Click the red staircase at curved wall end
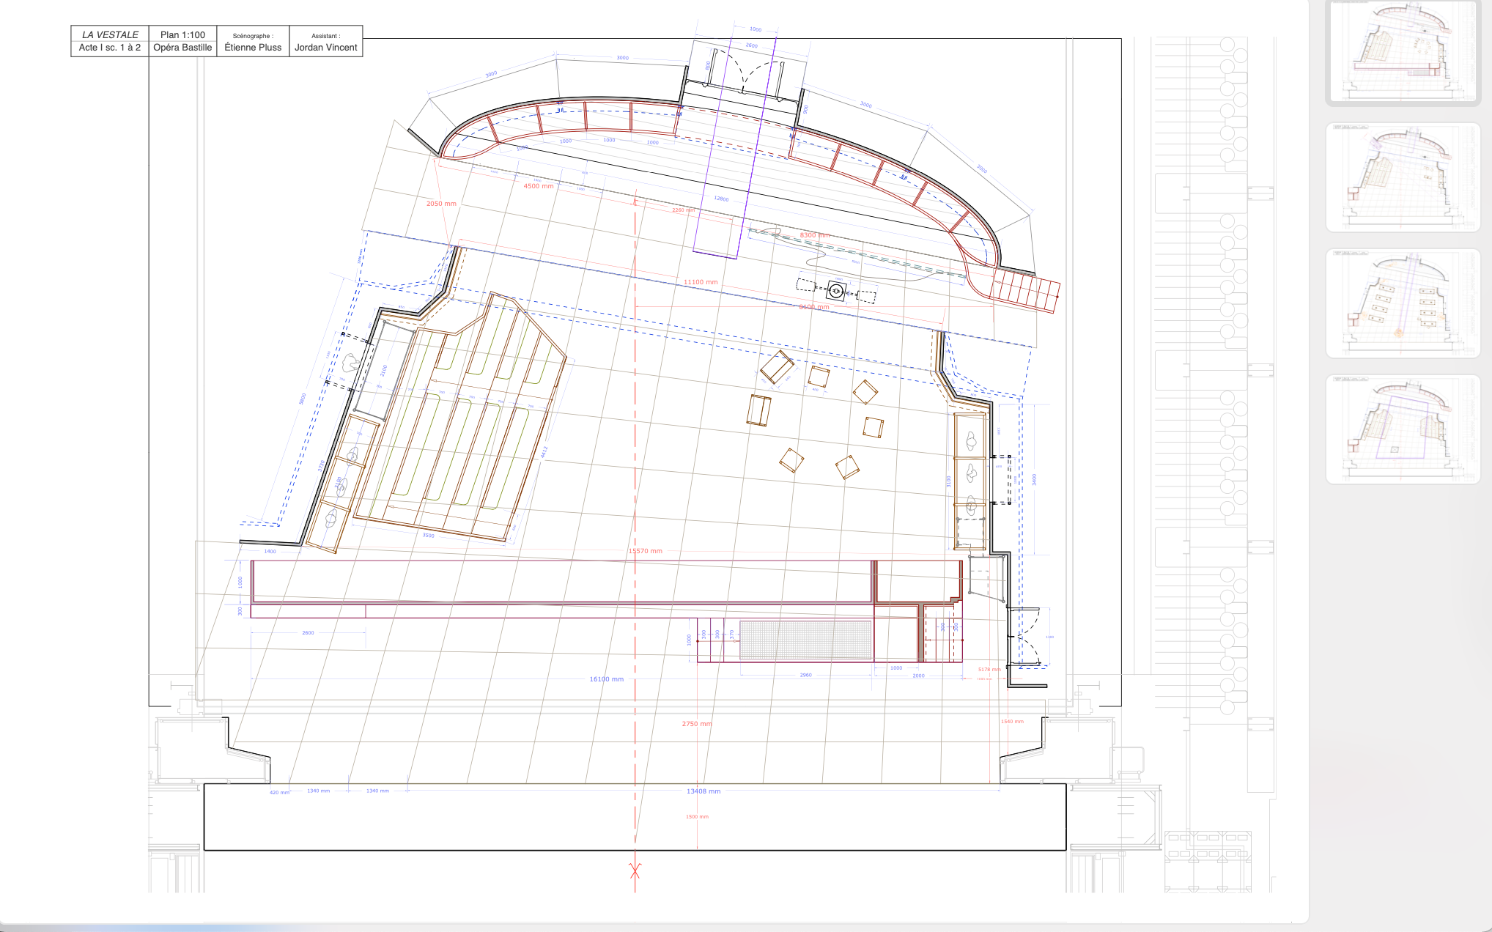 (1025, 289)
